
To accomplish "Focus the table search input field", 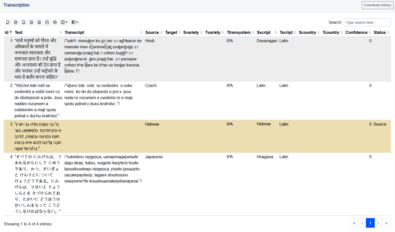I will [x=367, y=22].
